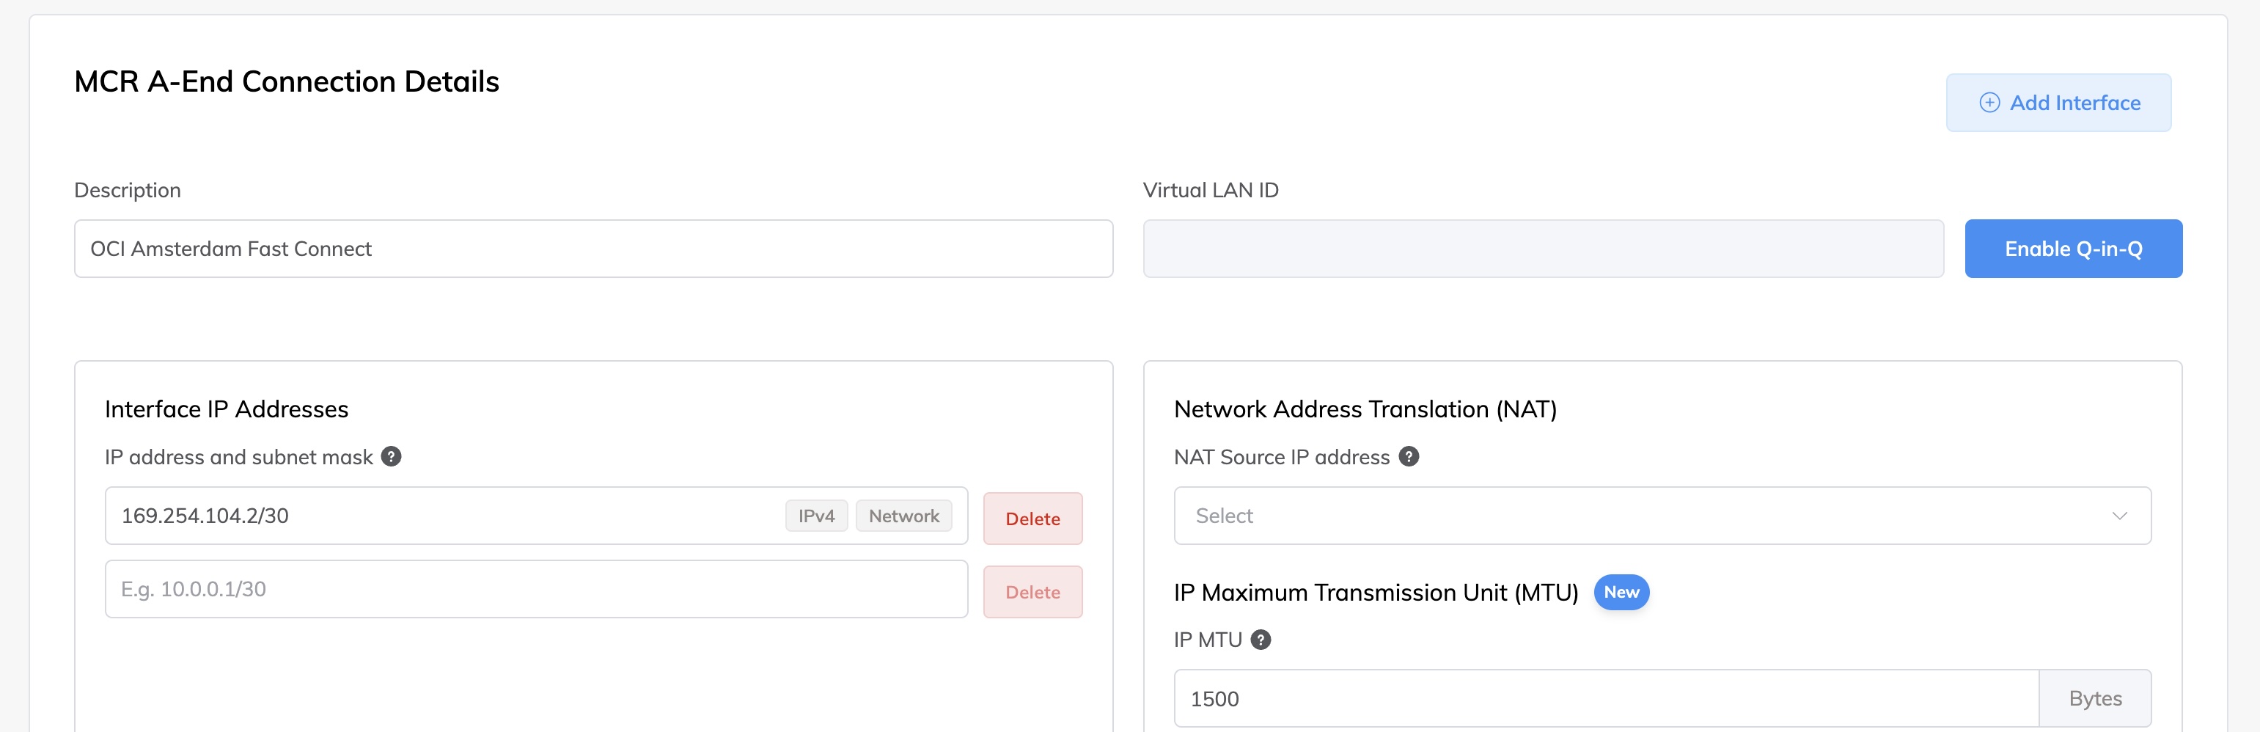Click the Network badge next to IPv4

click(903, 515)
